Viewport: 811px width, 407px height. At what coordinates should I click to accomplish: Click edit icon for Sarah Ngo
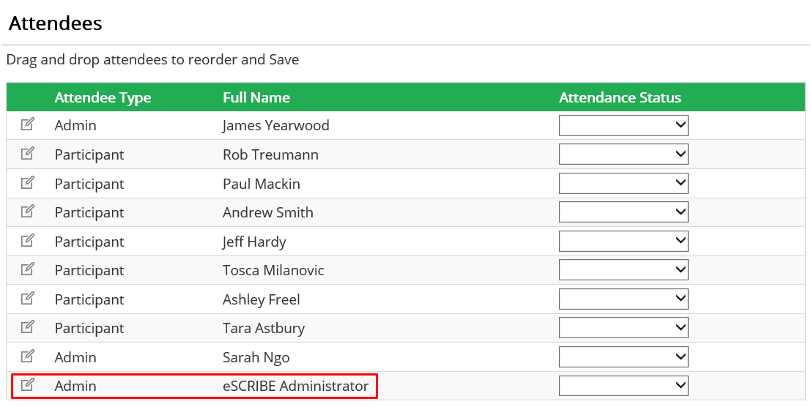pyautogui.click(x=27, y=356)
